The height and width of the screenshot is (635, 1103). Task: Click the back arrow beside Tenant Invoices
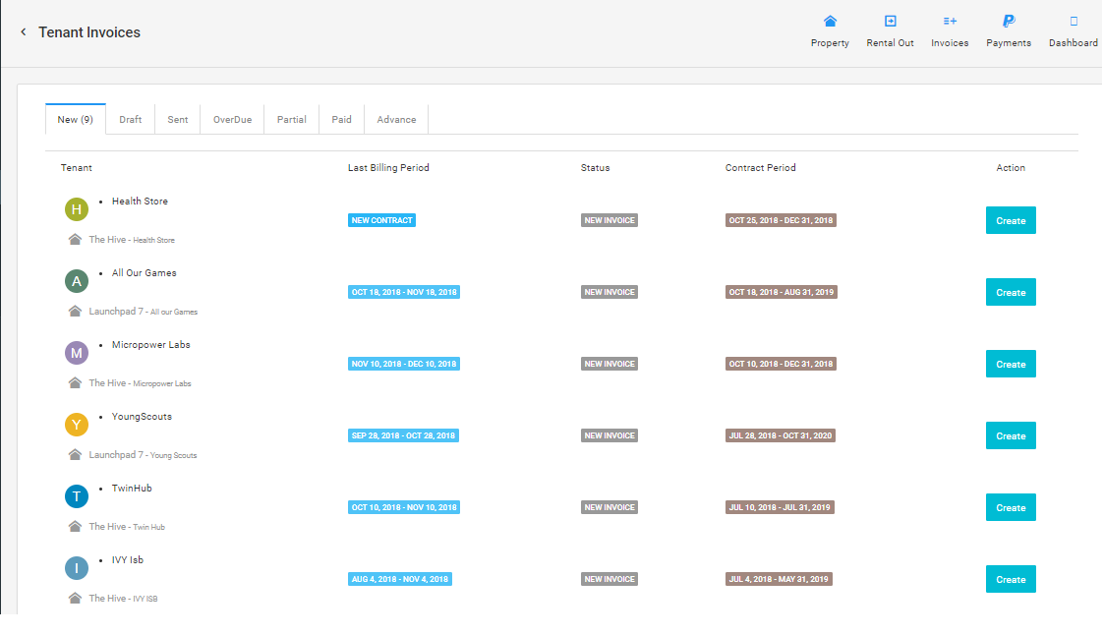coord(24,32)
